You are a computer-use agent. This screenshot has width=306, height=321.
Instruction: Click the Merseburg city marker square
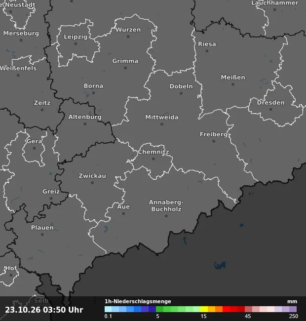point(21,40)
